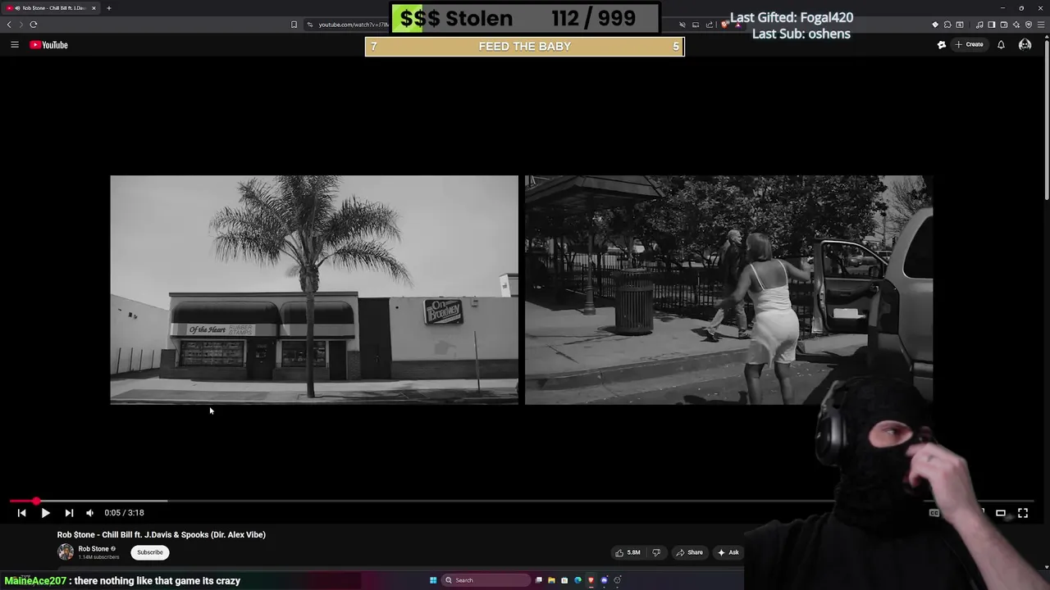1050x590 pixels.
Task: Toggle closed captions
Action: pos(934,513)
